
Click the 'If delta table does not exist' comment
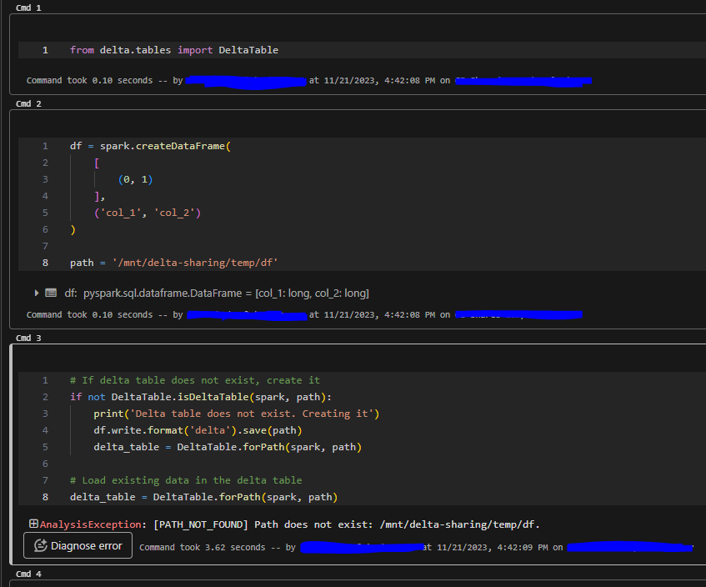point(194,380)
